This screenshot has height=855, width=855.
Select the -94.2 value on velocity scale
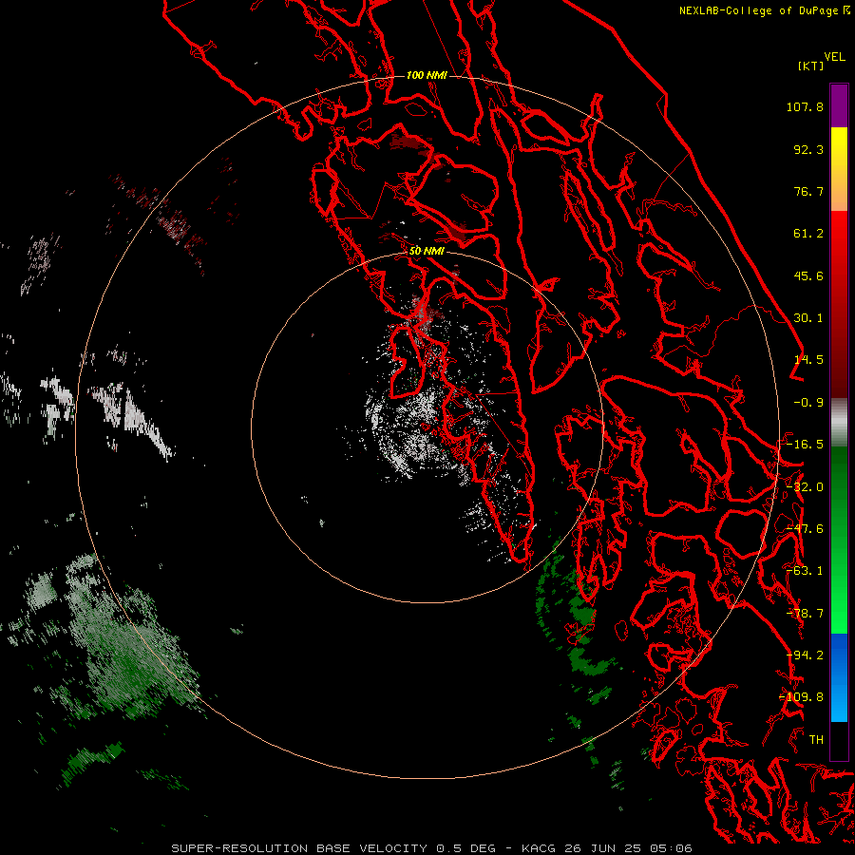[805, 655]
